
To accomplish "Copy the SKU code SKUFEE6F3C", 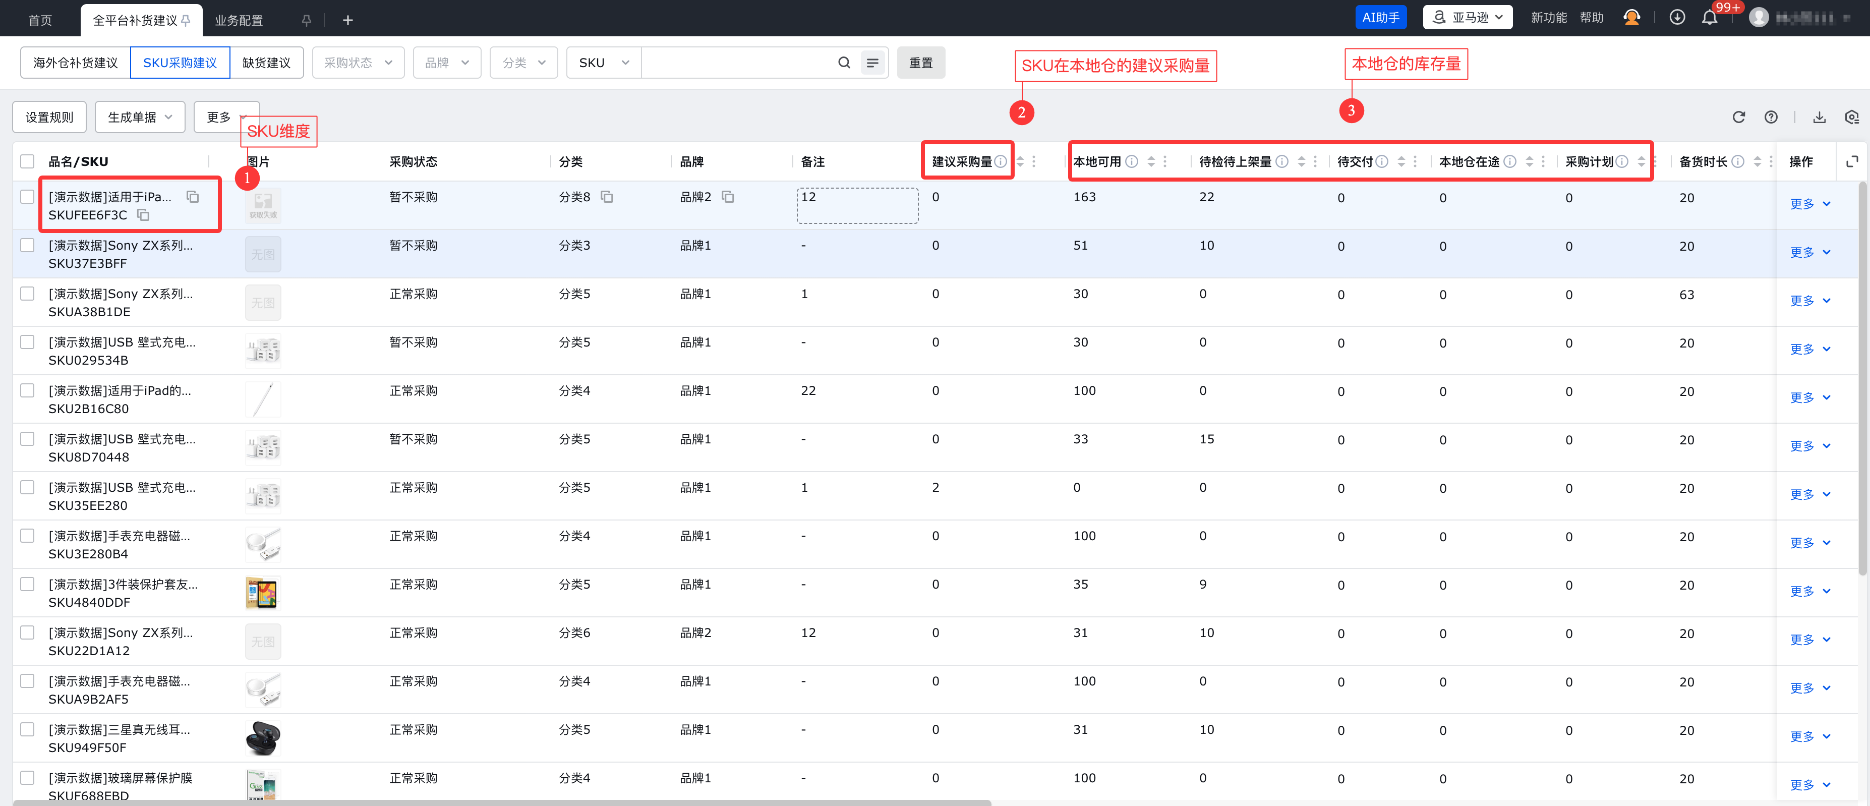I will point(144,215).
